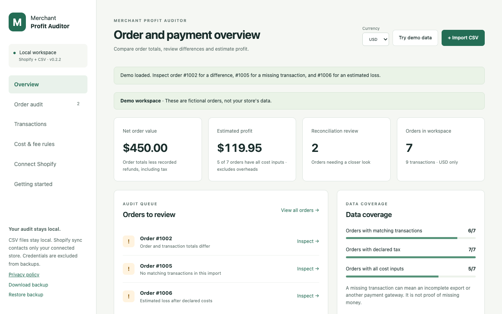Click the Local workspace status card
The image size is (502, 314).
[48, 56]
